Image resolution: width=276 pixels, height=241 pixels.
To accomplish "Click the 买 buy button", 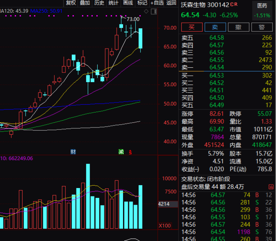I will pyautogui.click(x=192, y=27).
